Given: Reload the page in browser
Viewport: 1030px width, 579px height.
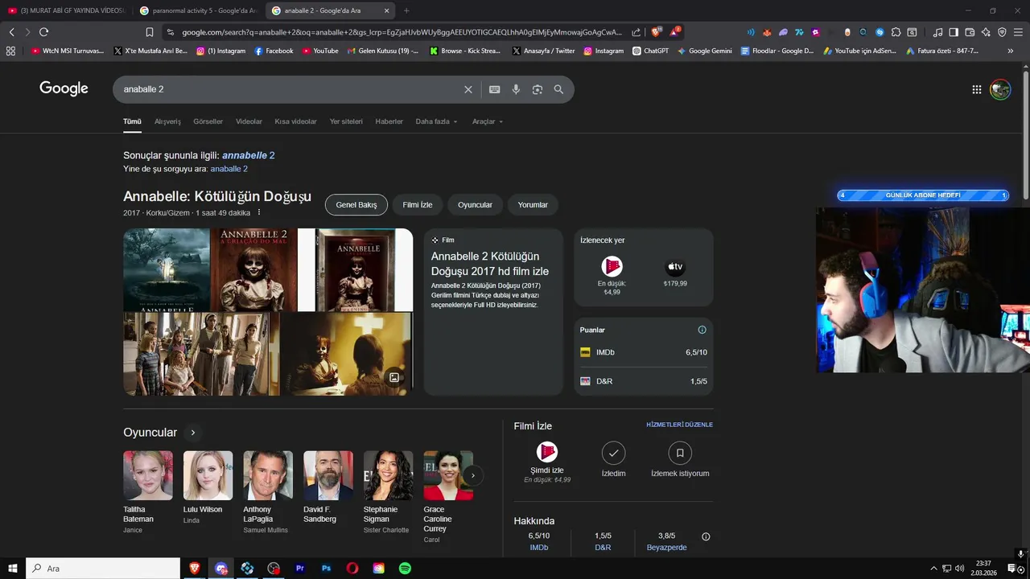Looking at the screenshot, I should click(43, 32).
